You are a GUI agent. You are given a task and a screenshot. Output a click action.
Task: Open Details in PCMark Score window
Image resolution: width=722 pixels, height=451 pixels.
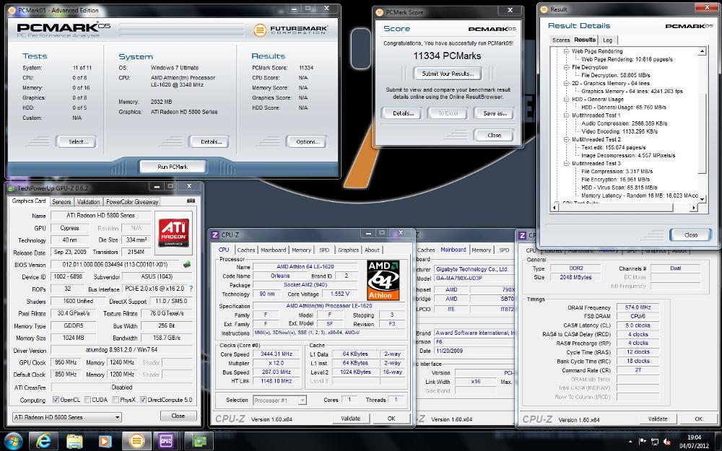coord(404,113)
